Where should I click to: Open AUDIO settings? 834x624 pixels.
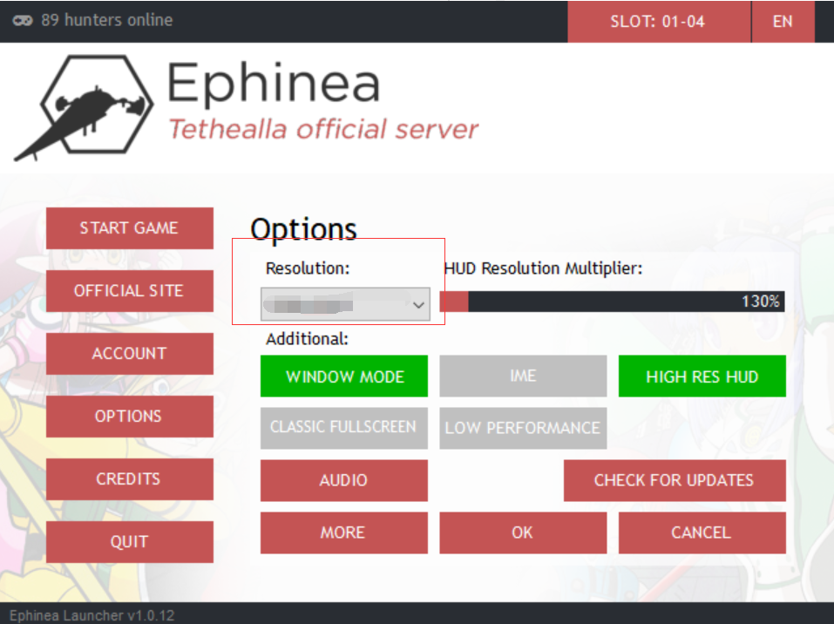(x=344, y=480)
